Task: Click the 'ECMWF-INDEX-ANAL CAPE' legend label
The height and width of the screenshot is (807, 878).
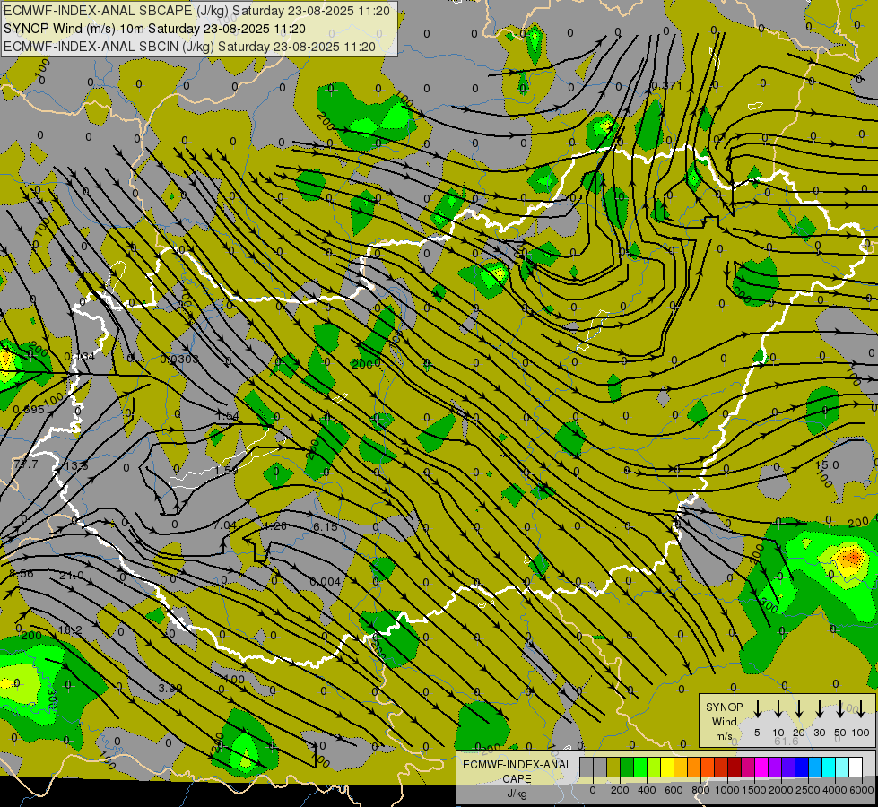Action: pos(517,772)
